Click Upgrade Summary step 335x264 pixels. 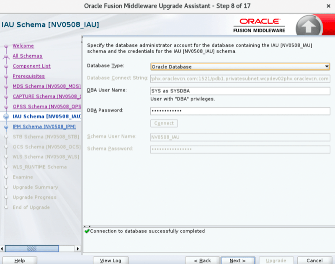(x=35, y=187)
